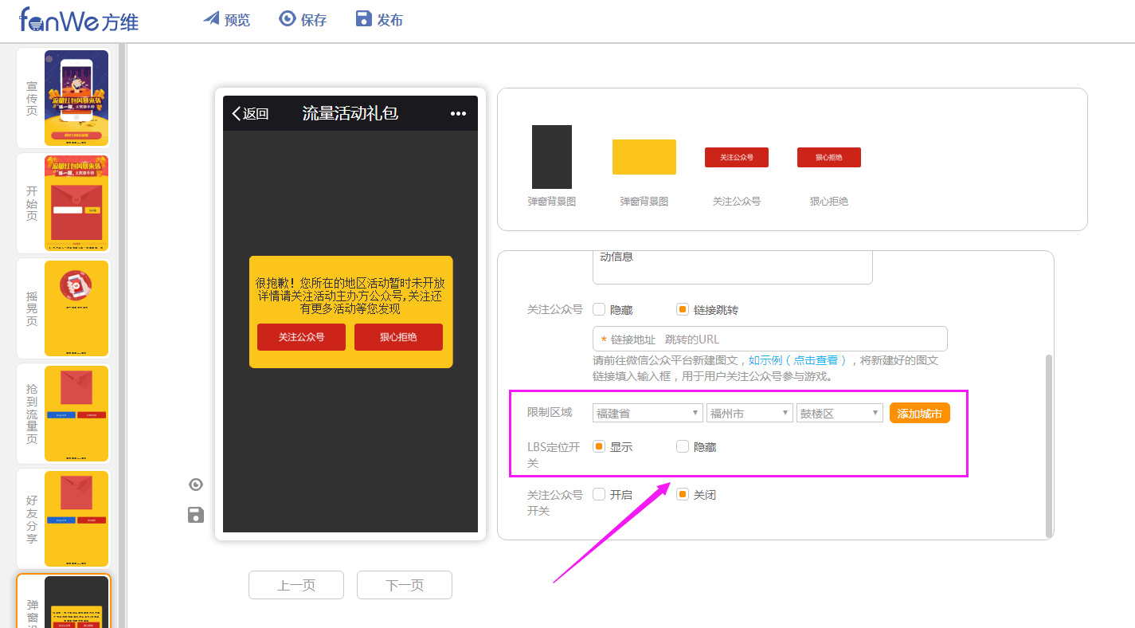Click the 预览 preview paper-plane icon
Image resolution: width=1135 pixels, height=628 pixels.
[x=211, y=18]
